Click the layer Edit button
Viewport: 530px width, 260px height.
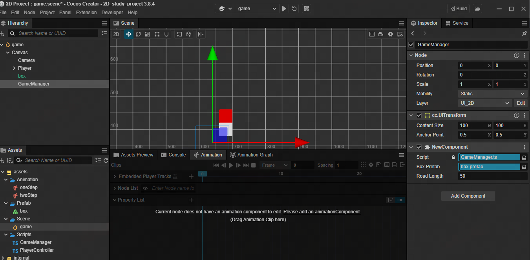[x=521, y=103]
